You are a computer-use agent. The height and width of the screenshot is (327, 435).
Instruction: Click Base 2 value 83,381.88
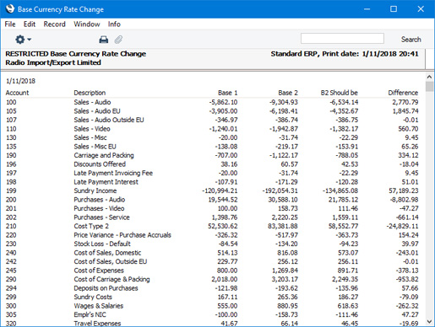[283, 226]
